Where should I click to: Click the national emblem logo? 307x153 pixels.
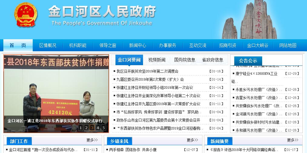26,14
